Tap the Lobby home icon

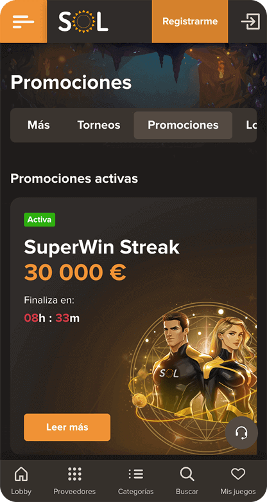[x=21, y=474]
